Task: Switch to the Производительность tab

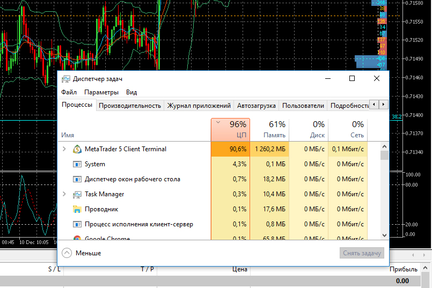Action: (130, 106)
